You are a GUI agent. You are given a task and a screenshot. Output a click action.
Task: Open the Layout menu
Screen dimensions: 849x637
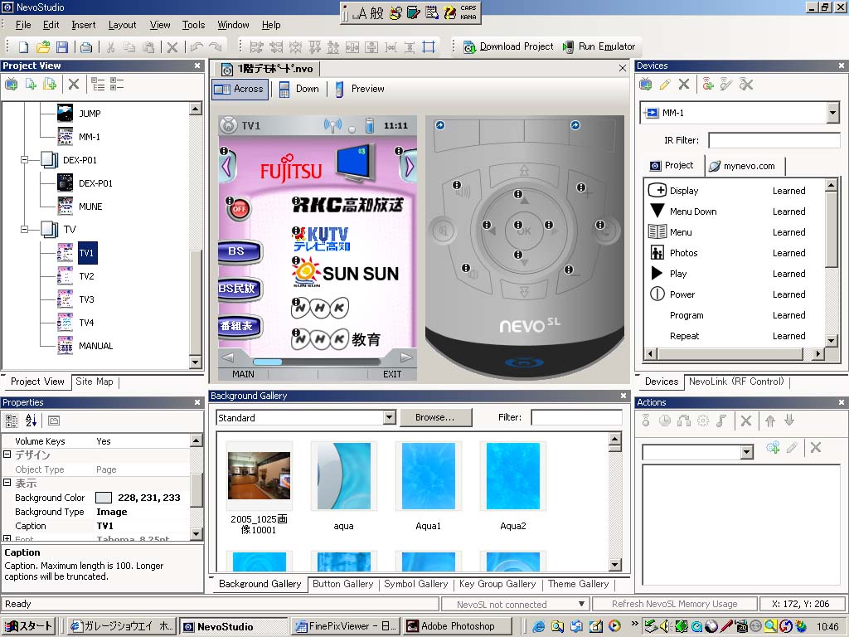coord(123,25)
